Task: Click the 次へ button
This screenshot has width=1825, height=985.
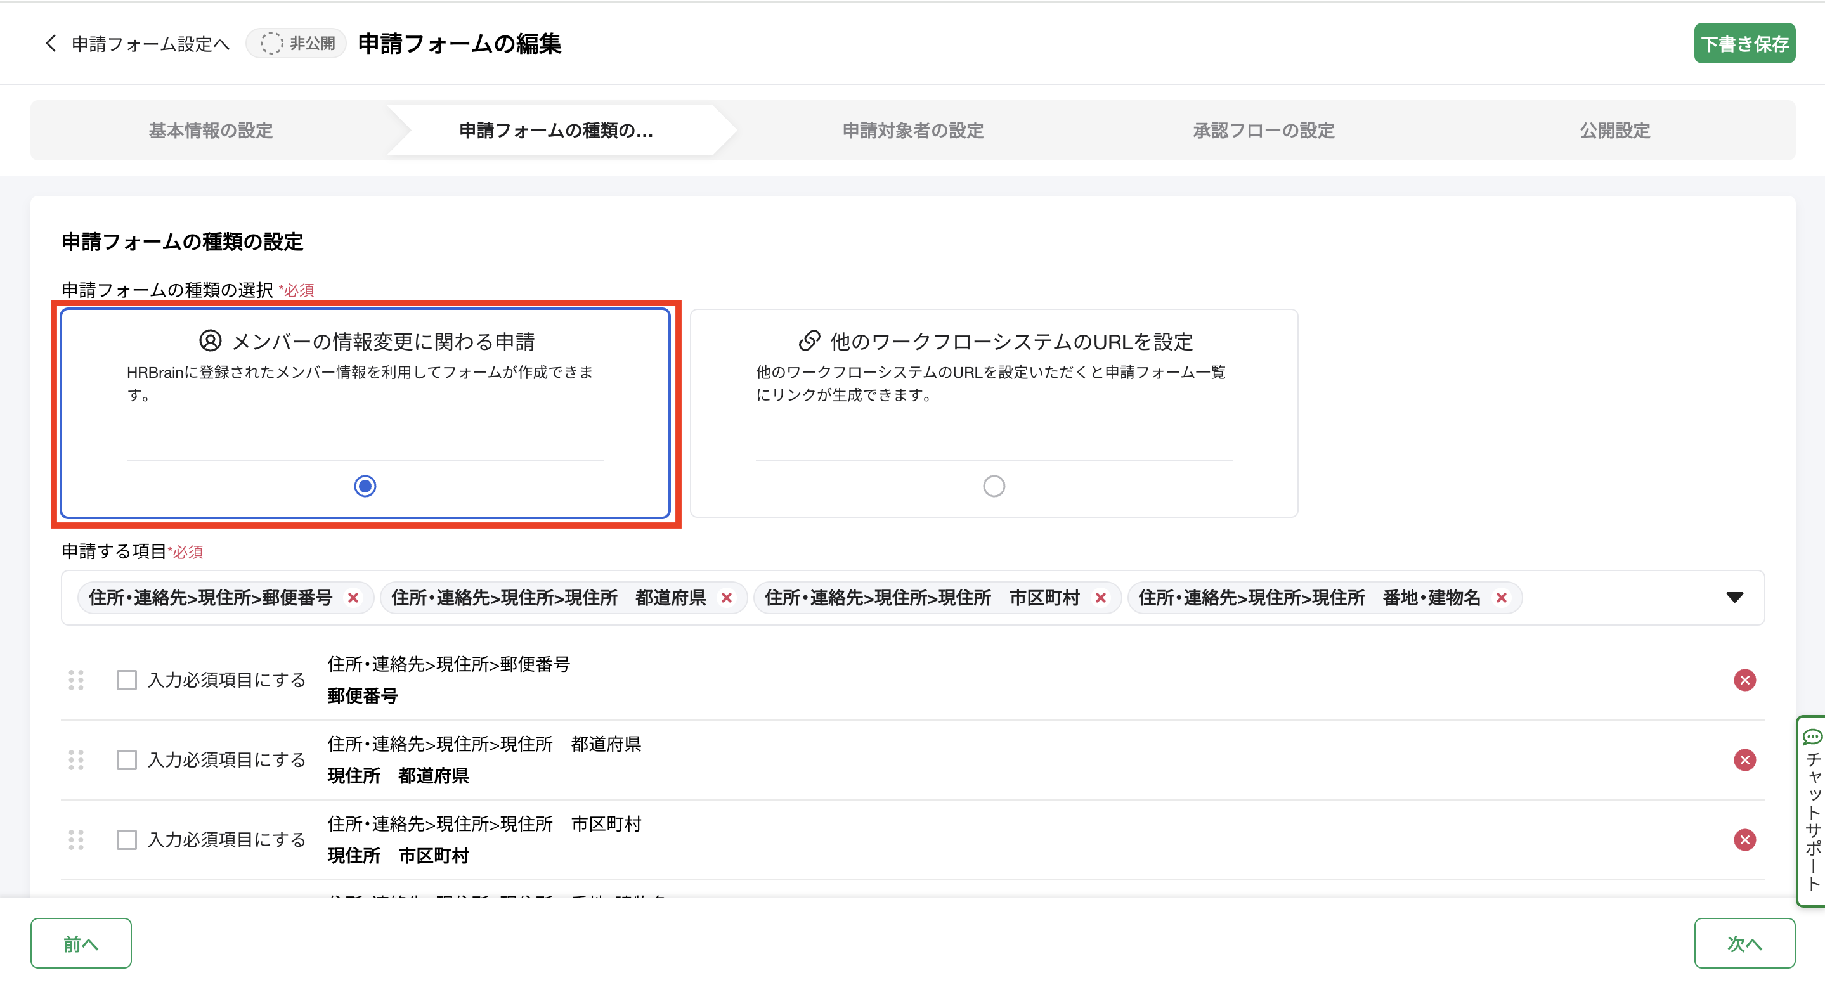Action: (1744, 943)
